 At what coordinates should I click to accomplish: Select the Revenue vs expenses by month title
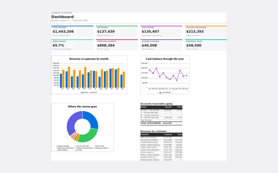tap(89, 59)
